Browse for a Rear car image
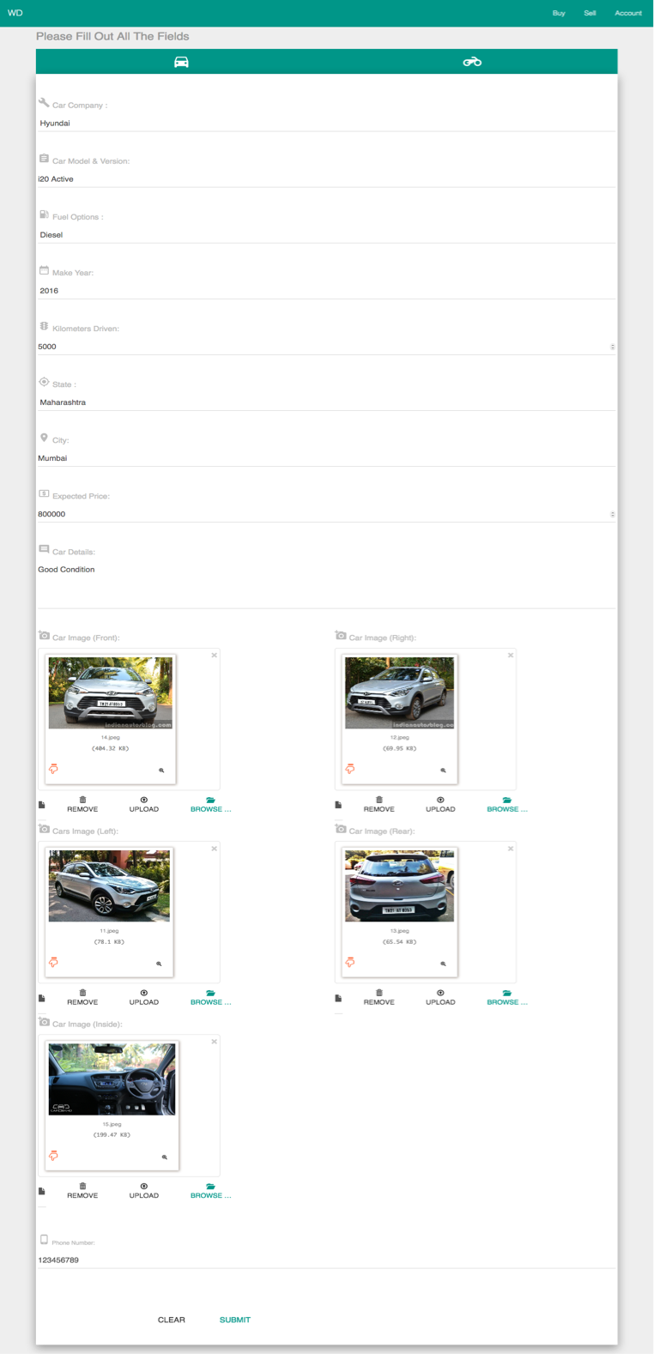This screenshot has width=654, height=1354. pyautogui.click(x=507, y=998)
